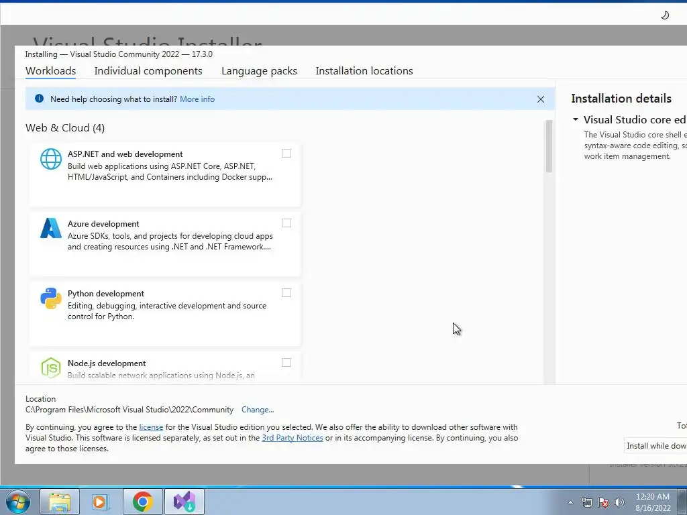Check the Python development checkbox

[286, 292]
